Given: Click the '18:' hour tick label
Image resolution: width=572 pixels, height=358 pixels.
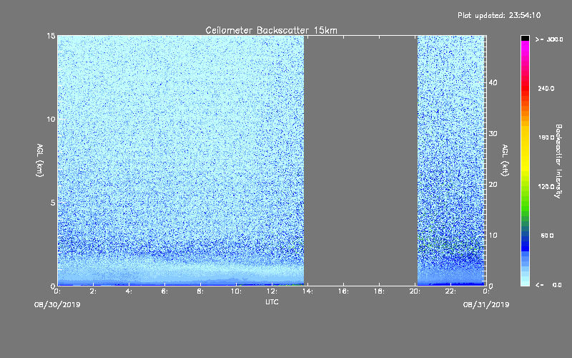Looking at the screenshot, I should coord(379,291).
